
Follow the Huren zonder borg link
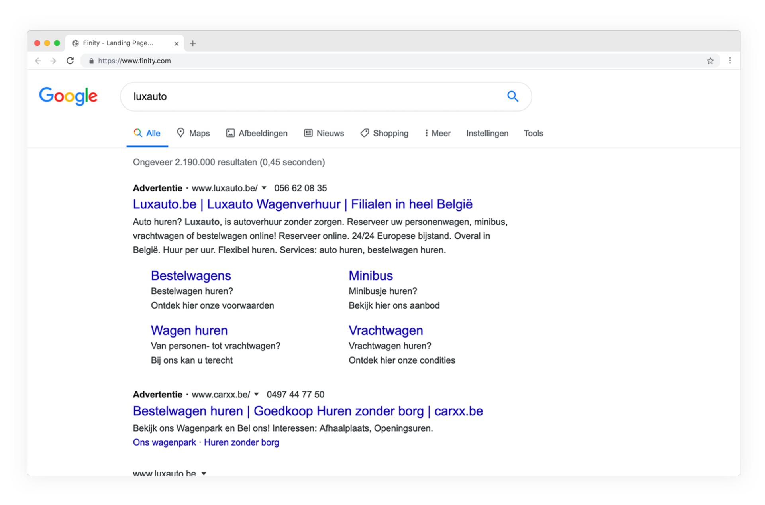click(x=241, y=442)
